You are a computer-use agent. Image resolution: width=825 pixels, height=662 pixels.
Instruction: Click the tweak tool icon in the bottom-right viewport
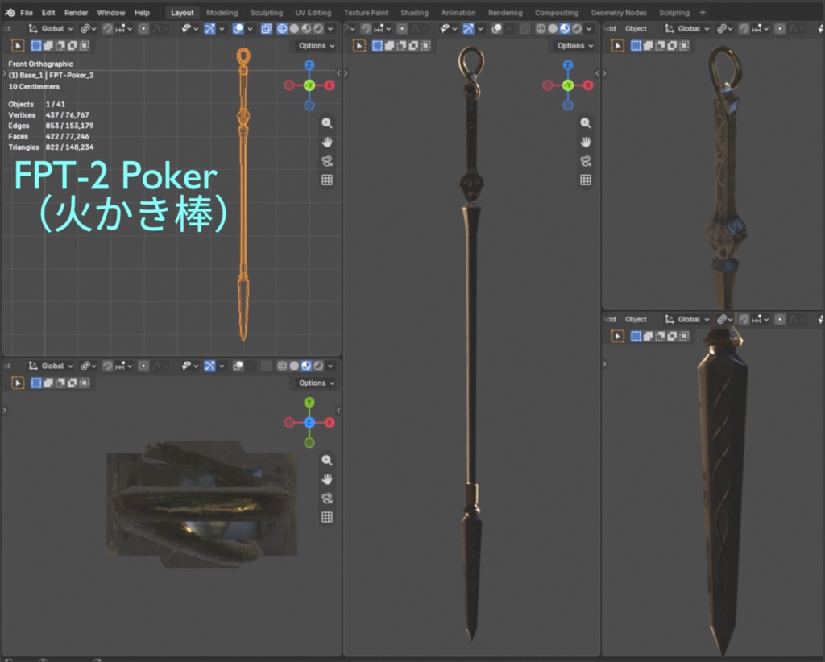[x=618, y=336]
